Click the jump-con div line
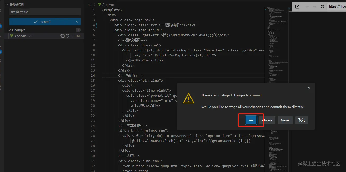 click(140, 161)
